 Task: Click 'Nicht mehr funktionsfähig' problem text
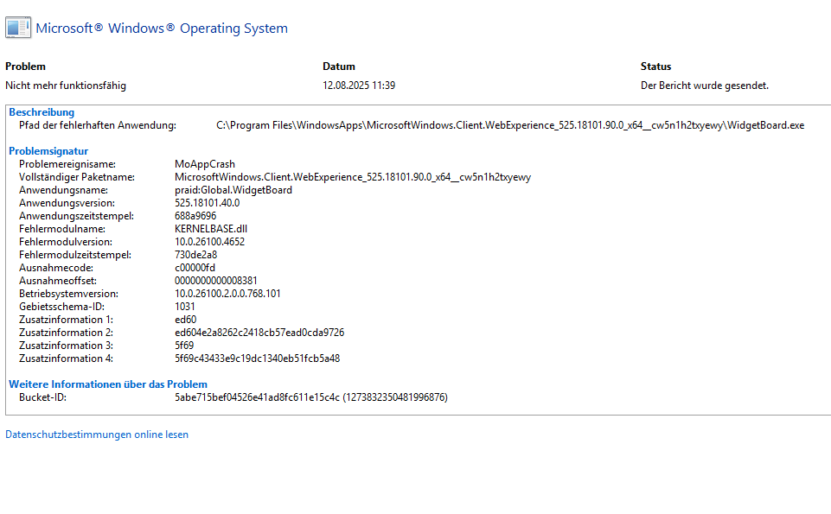66,86
